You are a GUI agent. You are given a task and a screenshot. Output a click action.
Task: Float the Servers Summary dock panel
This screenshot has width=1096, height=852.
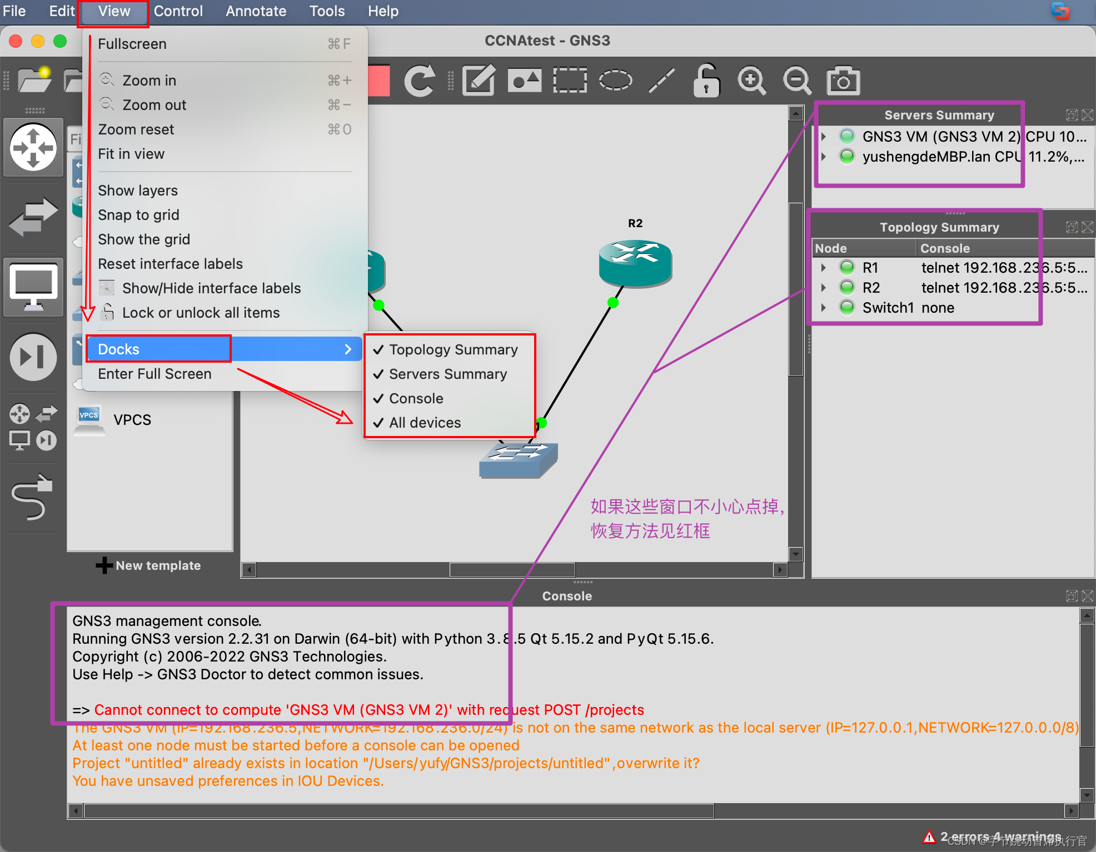point(1072,115)
